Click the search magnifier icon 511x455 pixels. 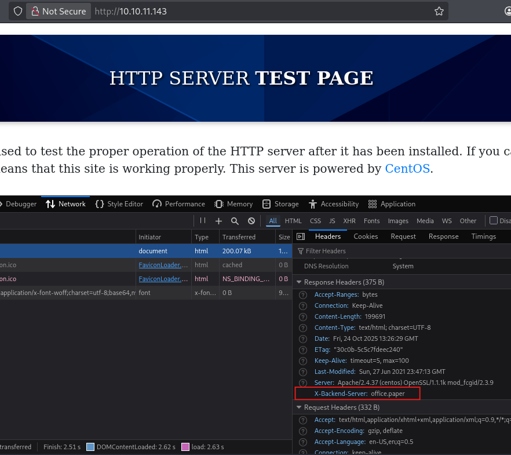pos(235,221)
